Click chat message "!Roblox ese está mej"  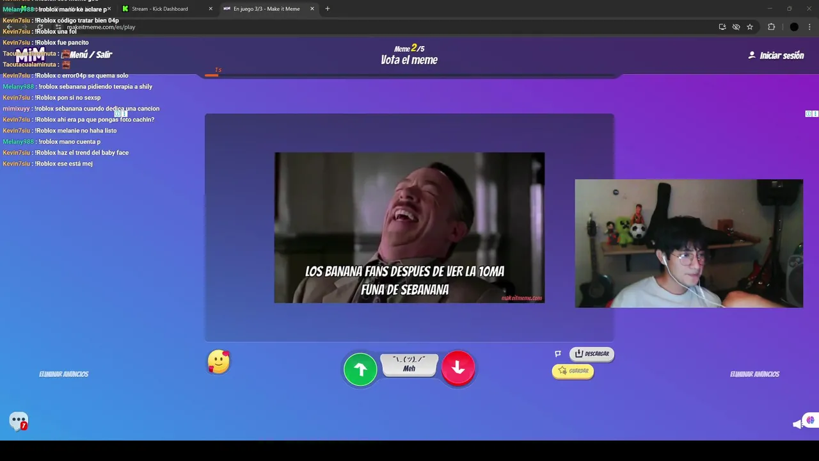point(64,164)
